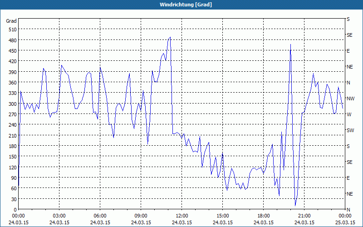Click the S compass label level with 180
Image resolution: width=363 pixels, height=227 pixels.
tap(348, 146)
